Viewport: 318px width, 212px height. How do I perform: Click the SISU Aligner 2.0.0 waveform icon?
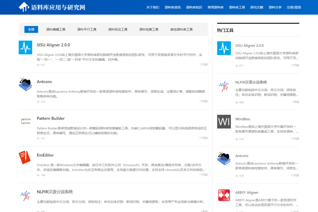click(x=25, y=47)
